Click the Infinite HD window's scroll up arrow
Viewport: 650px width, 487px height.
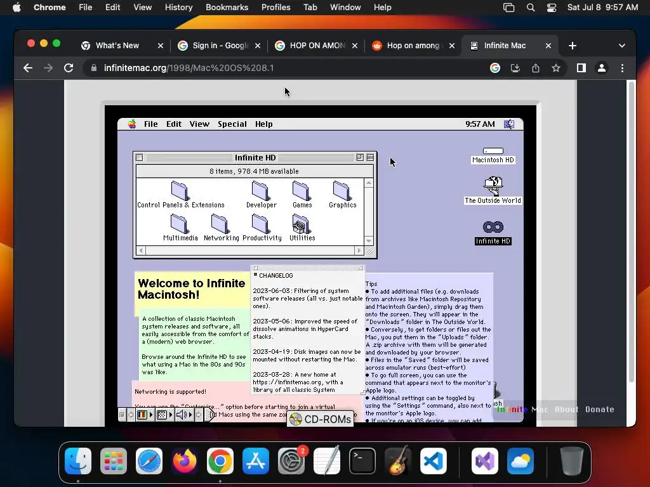point(369,183)
